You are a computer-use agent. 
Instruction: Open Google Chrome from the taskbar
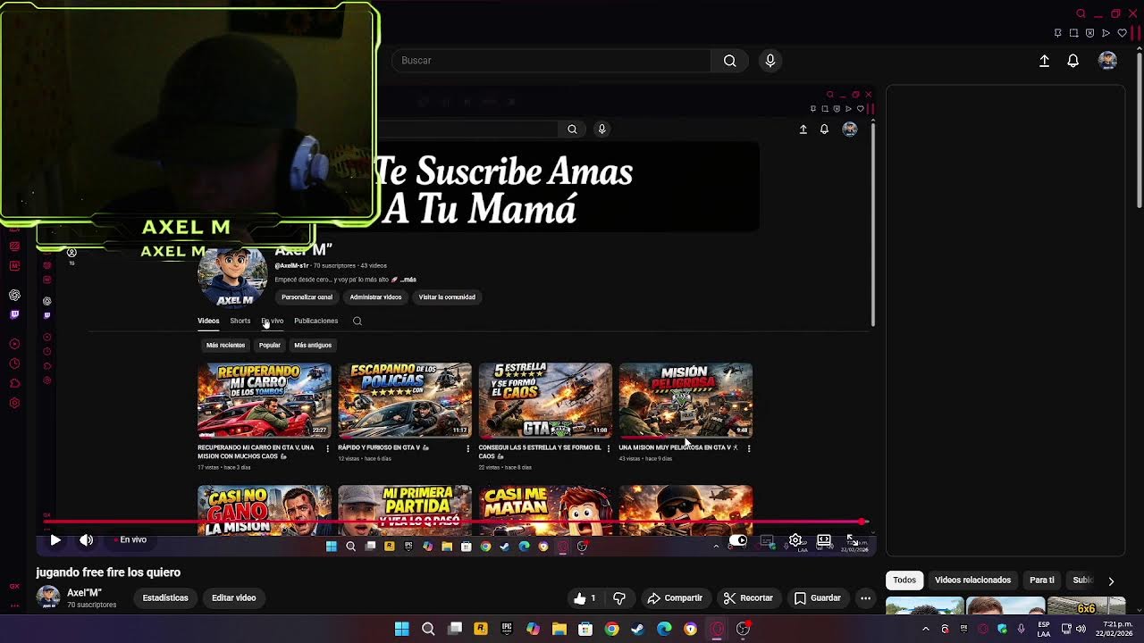[x=611, y=629]
